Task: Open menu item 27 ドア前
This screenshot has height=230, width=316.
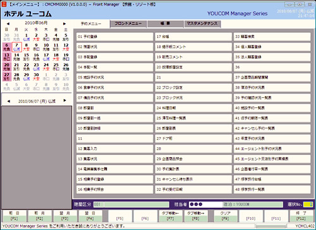Action: (193, 138)
